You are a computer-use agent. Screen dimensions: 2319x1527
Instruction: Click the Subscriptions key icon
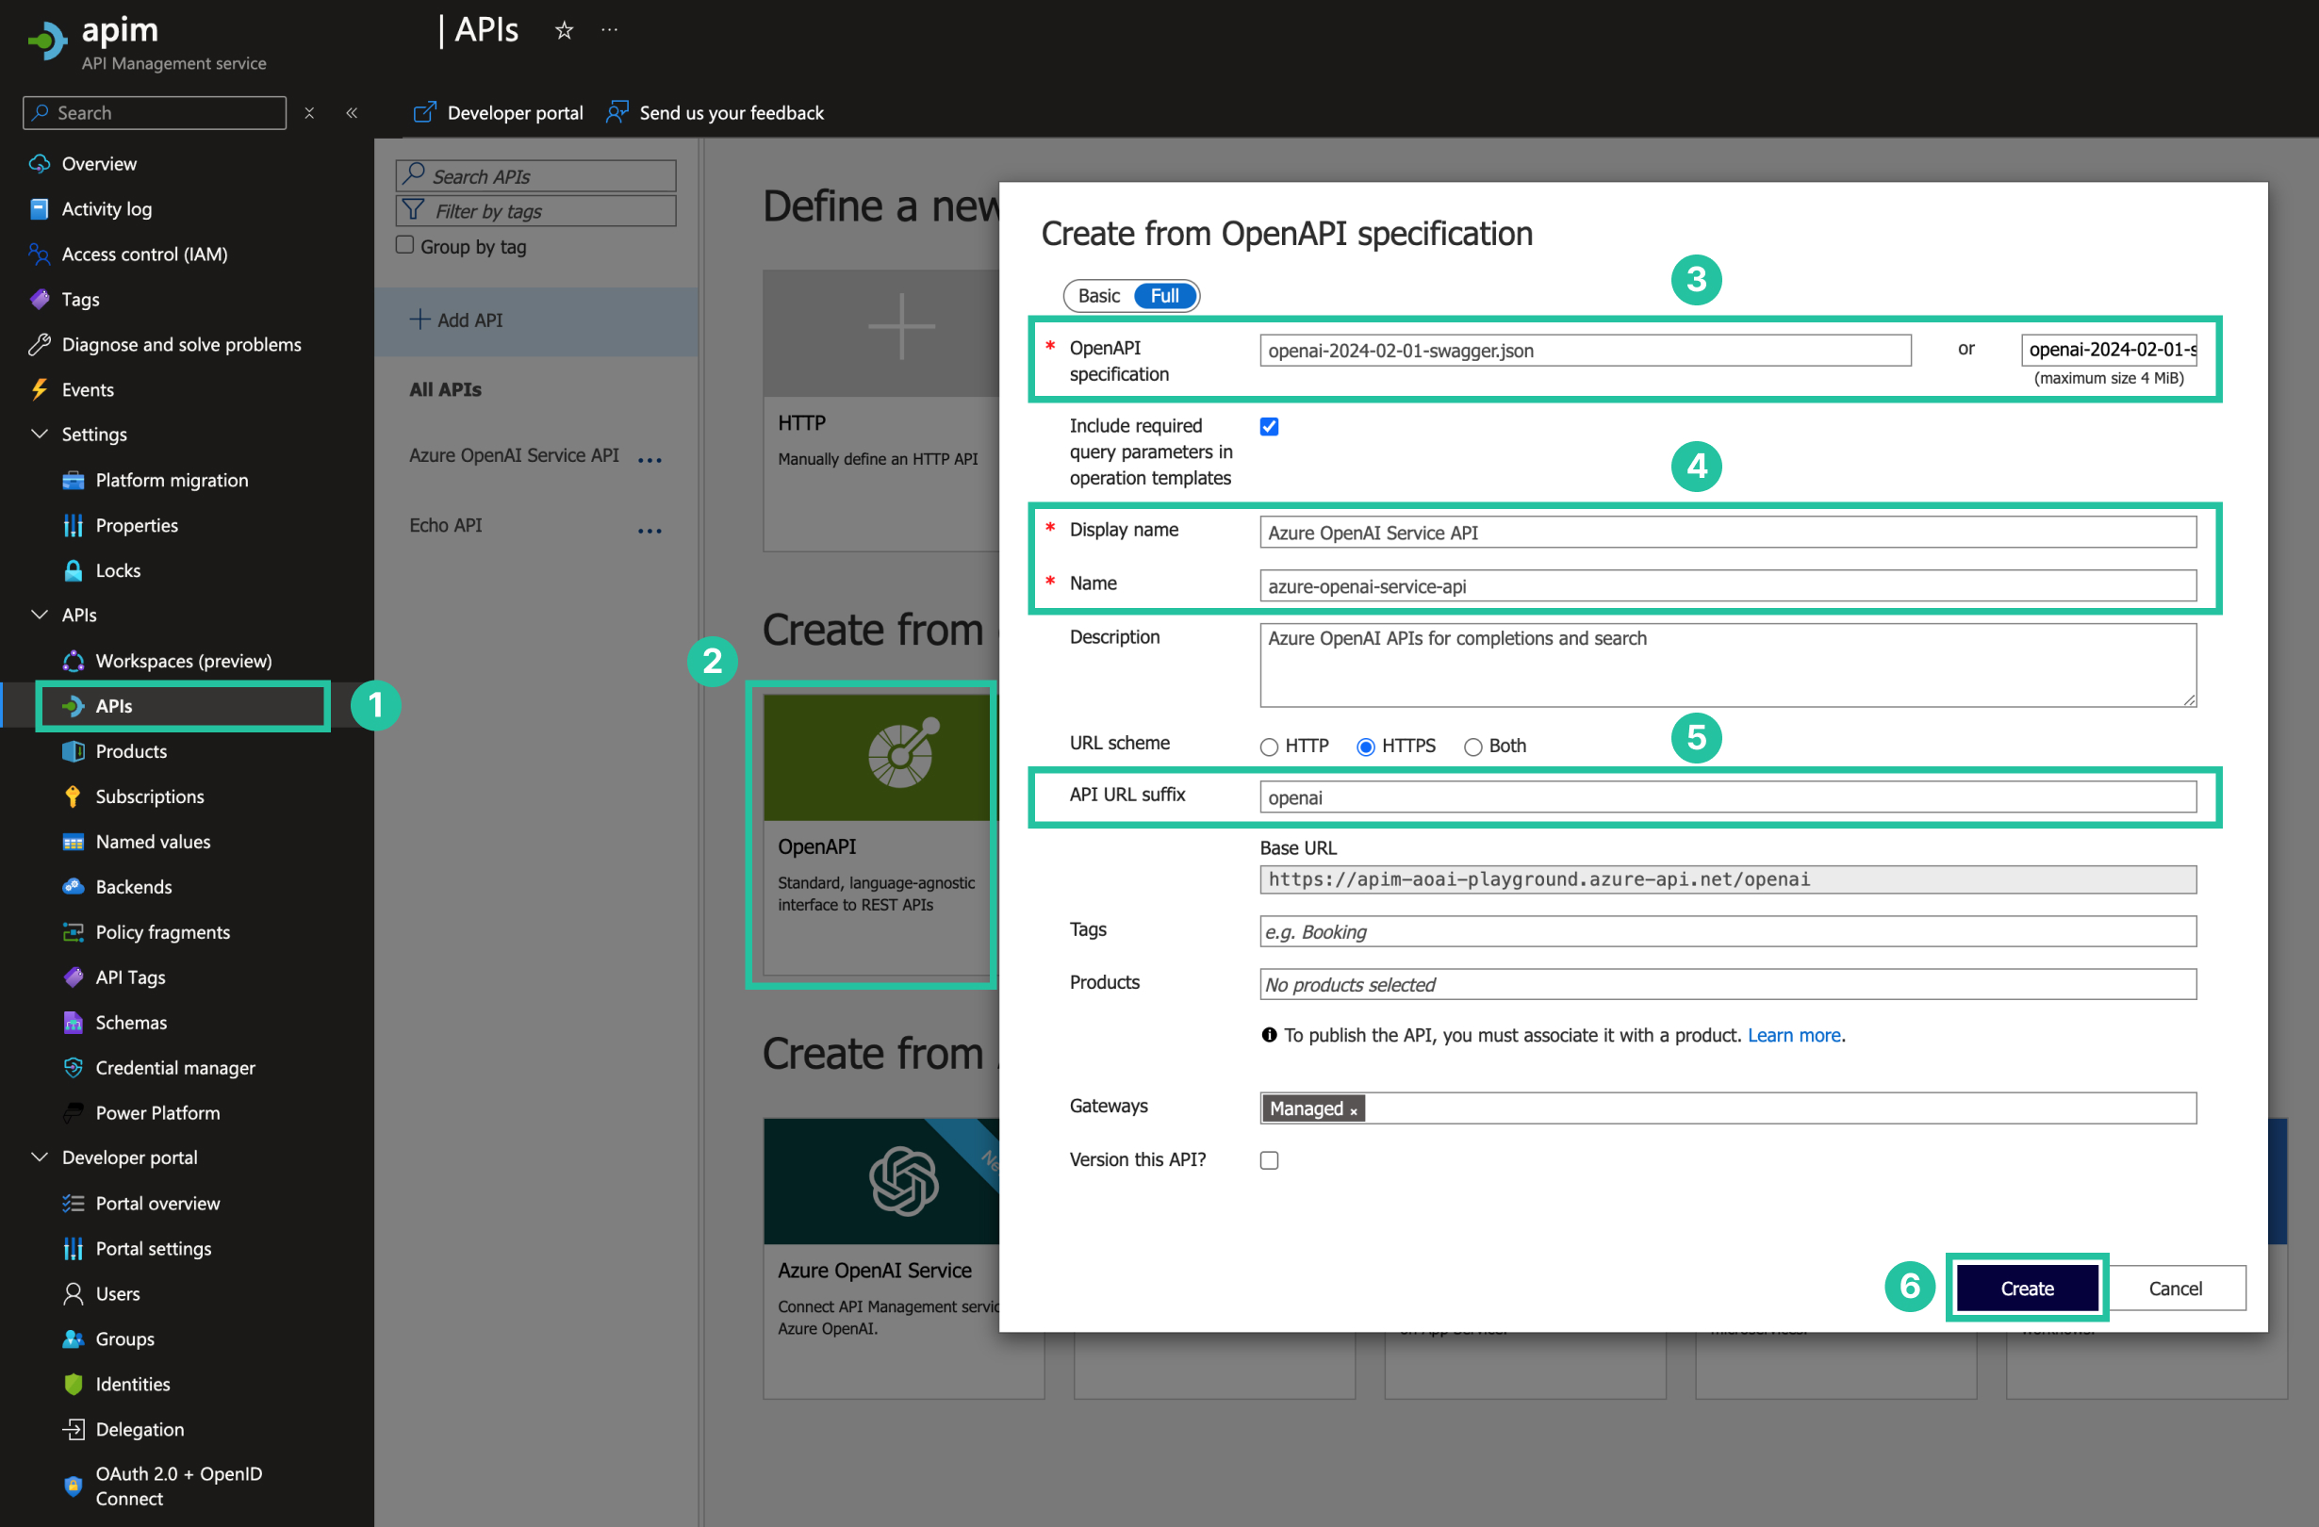pyautogui.click(x=74, y=796)
